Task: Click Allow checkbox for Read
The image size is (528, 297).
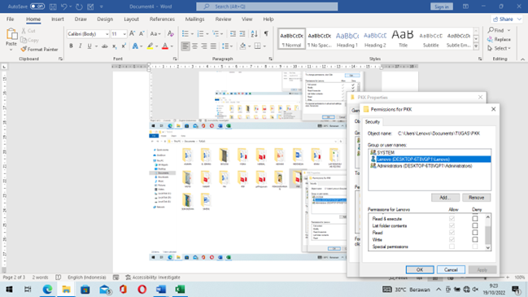Action: (x=452, y=233)
